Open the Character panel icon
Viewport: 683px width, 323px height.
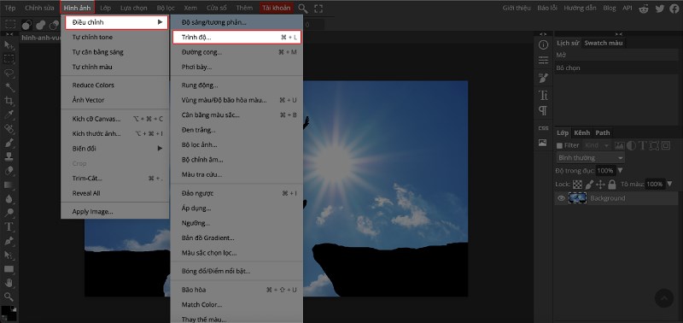coord(543,95)
